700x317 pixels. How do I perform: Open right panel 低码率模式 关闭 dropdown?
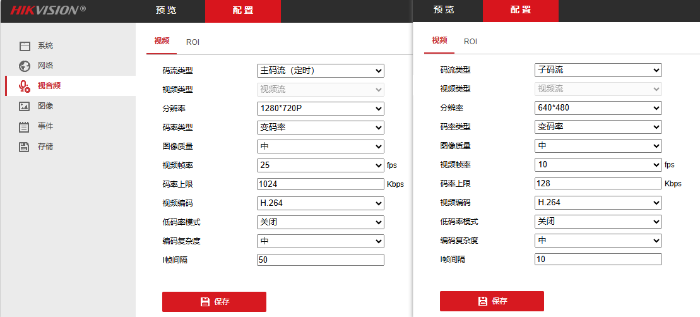[x=598, y=222]
